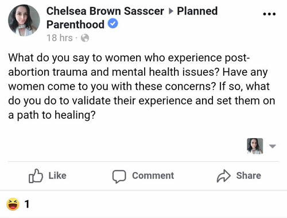Open the three-dot post options menu
Screen dimensions: 287x218
click(269, 14)
